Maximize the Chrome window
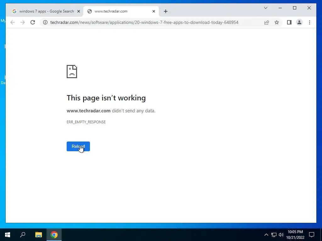This screenshot has height=241, width=322. point(294,8)
